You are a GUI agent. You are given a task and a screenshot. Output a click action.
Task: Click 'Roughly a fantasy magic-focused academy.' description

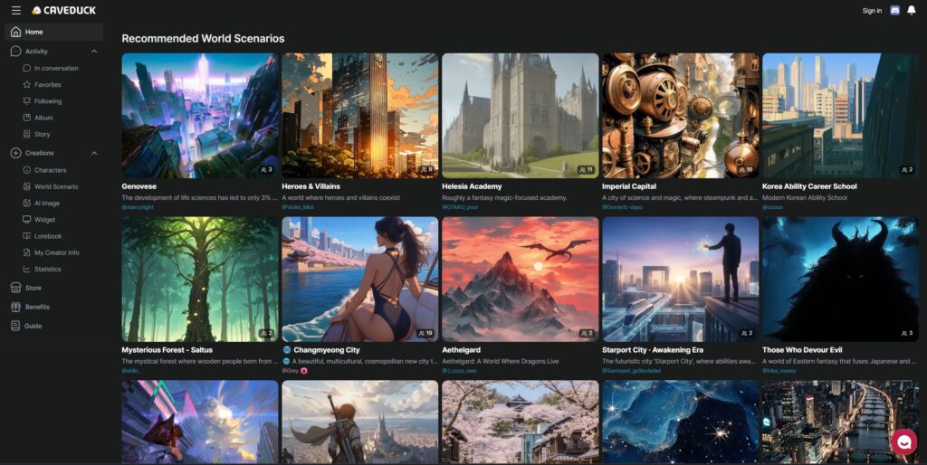coord(504,197)
